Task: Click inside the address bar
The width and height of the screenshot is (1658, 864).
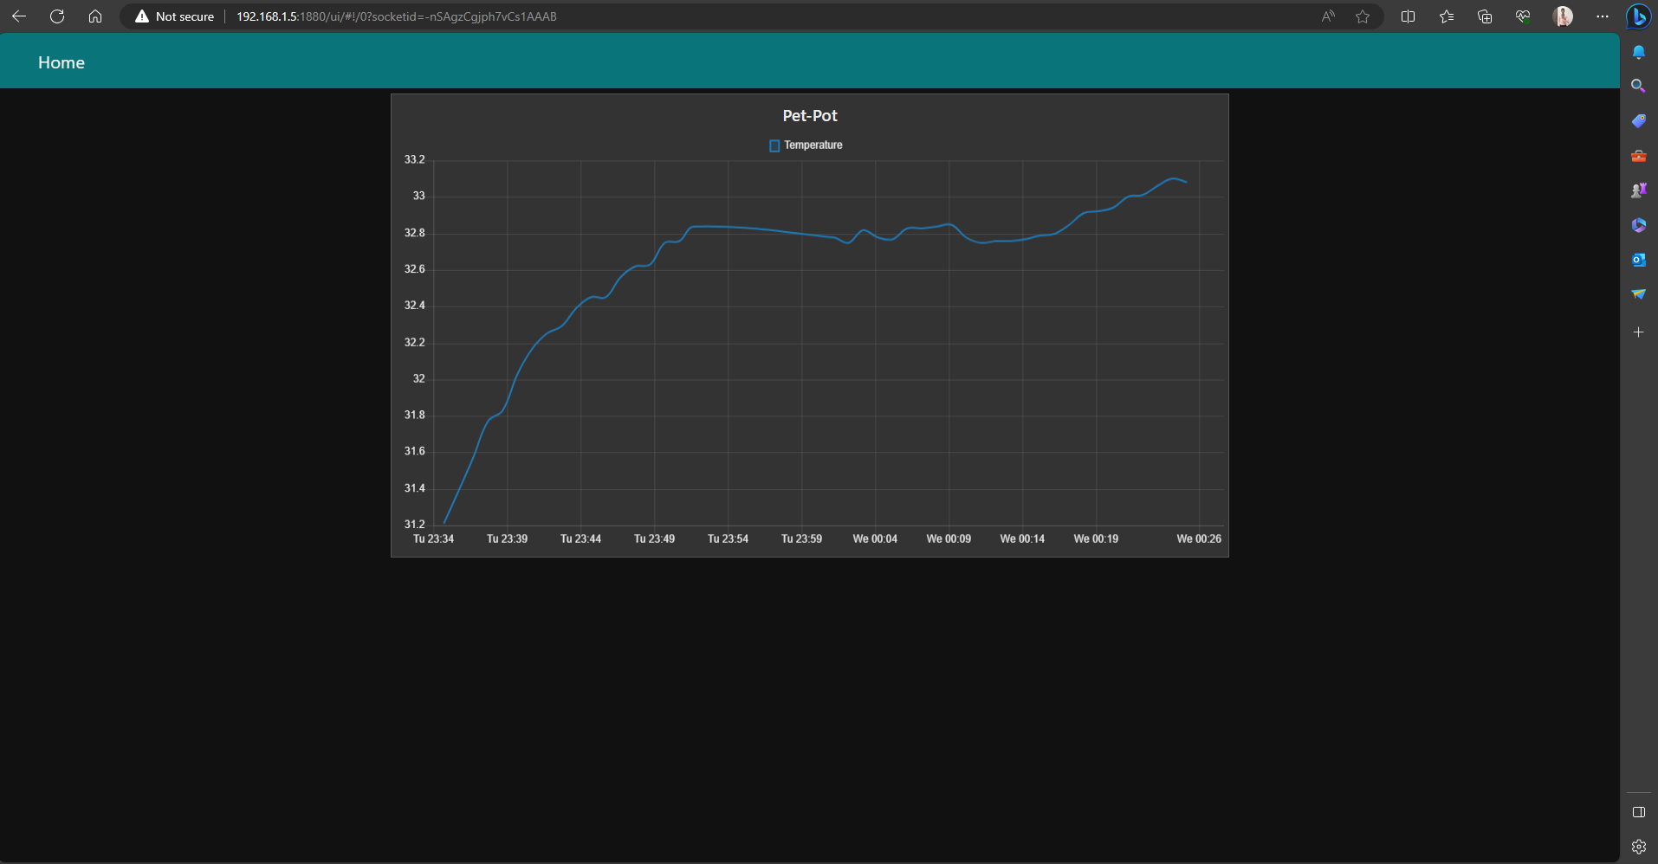Action: click(606, 16)
